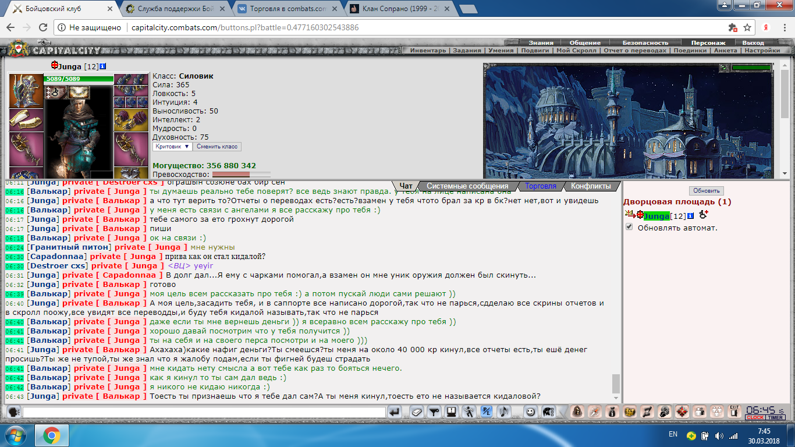Open Отчет о переводах link
Viewport: 795px width, 447px height.
(x=635, y=51)
